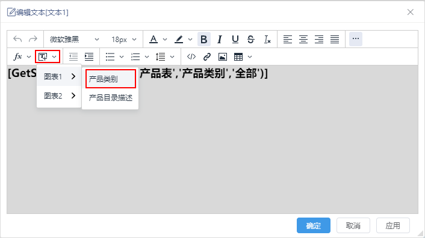The height and width of the screenshot is (238, 425).
Task: Insert a numbered list
Action: point(135,56)
